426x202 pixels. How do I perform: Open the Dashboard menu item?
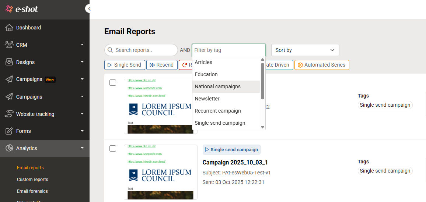tap(45, 28)
